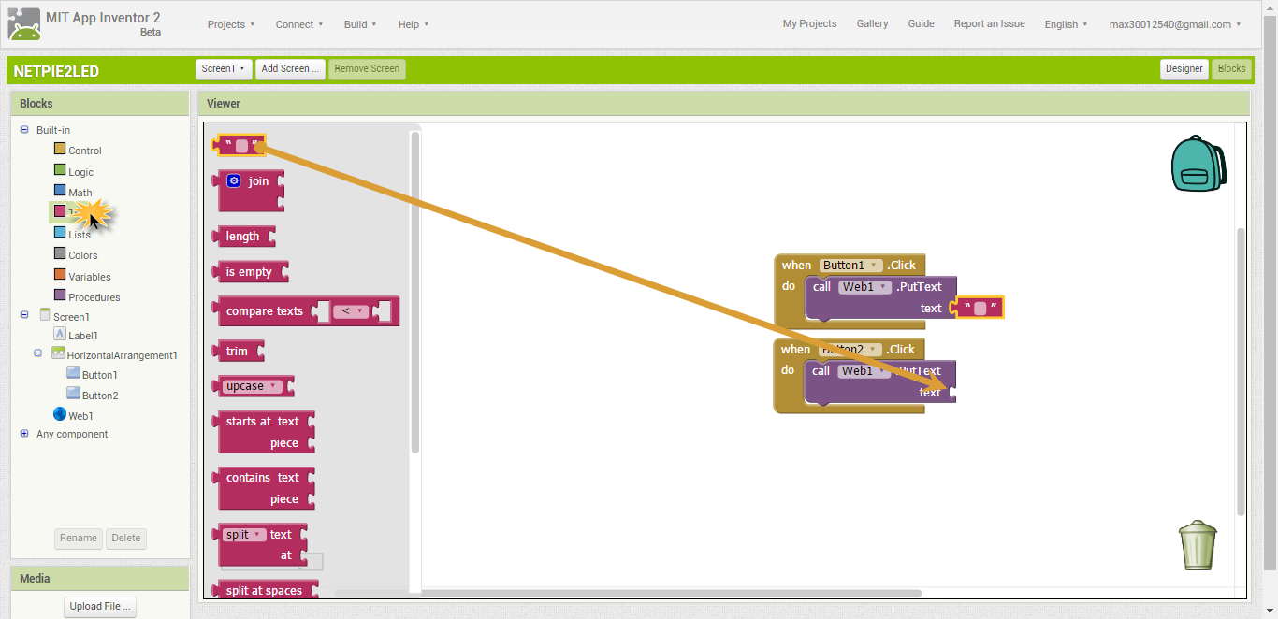Viewport: 1278px width, 619px height.
Task: Click the Add Screen button
Action: click(290, 68)
